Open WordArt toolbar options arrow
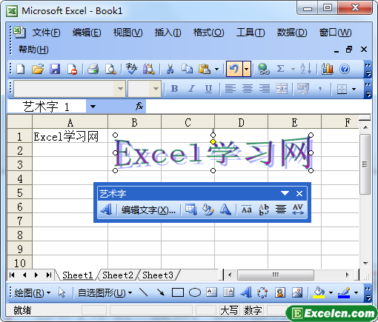 285,193
